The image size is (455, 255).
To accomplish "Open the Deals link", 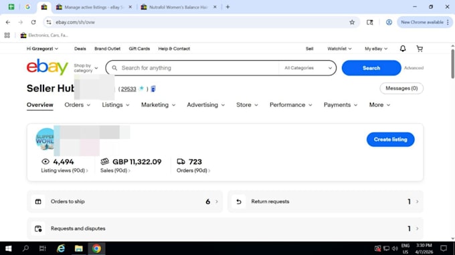I will coord(80,49).
